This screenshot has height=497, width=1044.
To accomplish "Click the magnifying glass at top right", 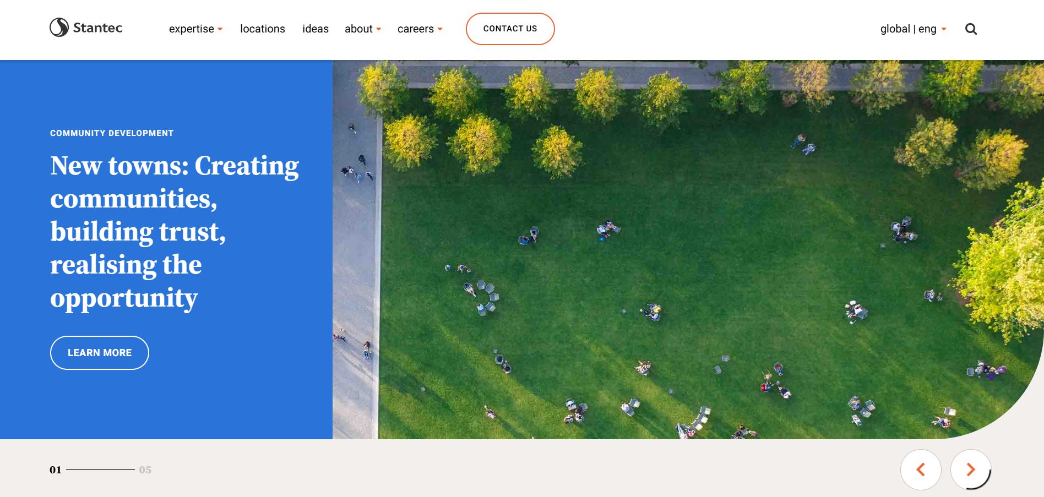I will (971, 29).
